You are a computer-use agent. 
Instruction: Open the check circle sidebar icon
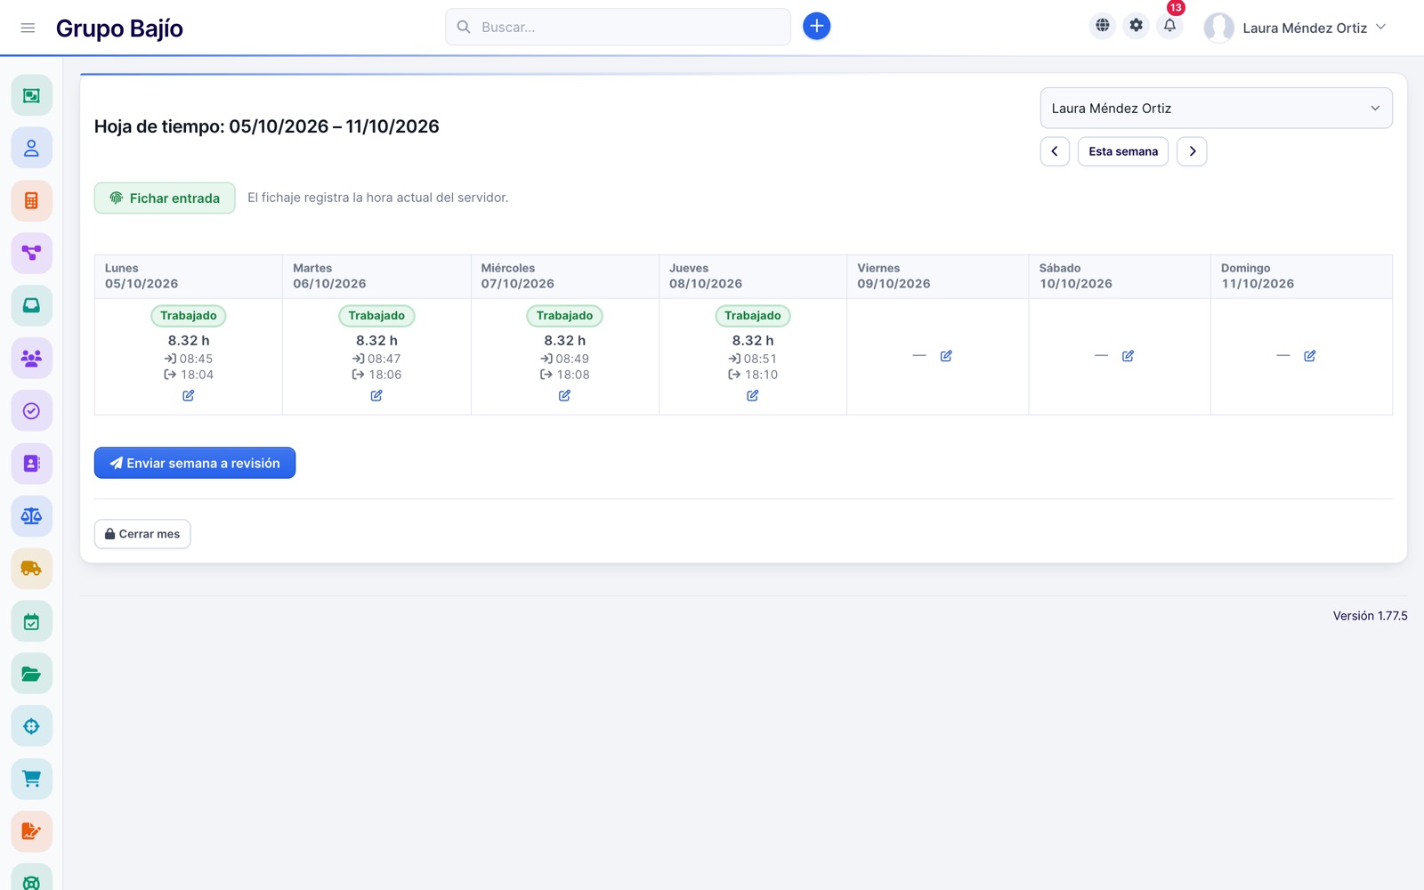tap(31, 410)
